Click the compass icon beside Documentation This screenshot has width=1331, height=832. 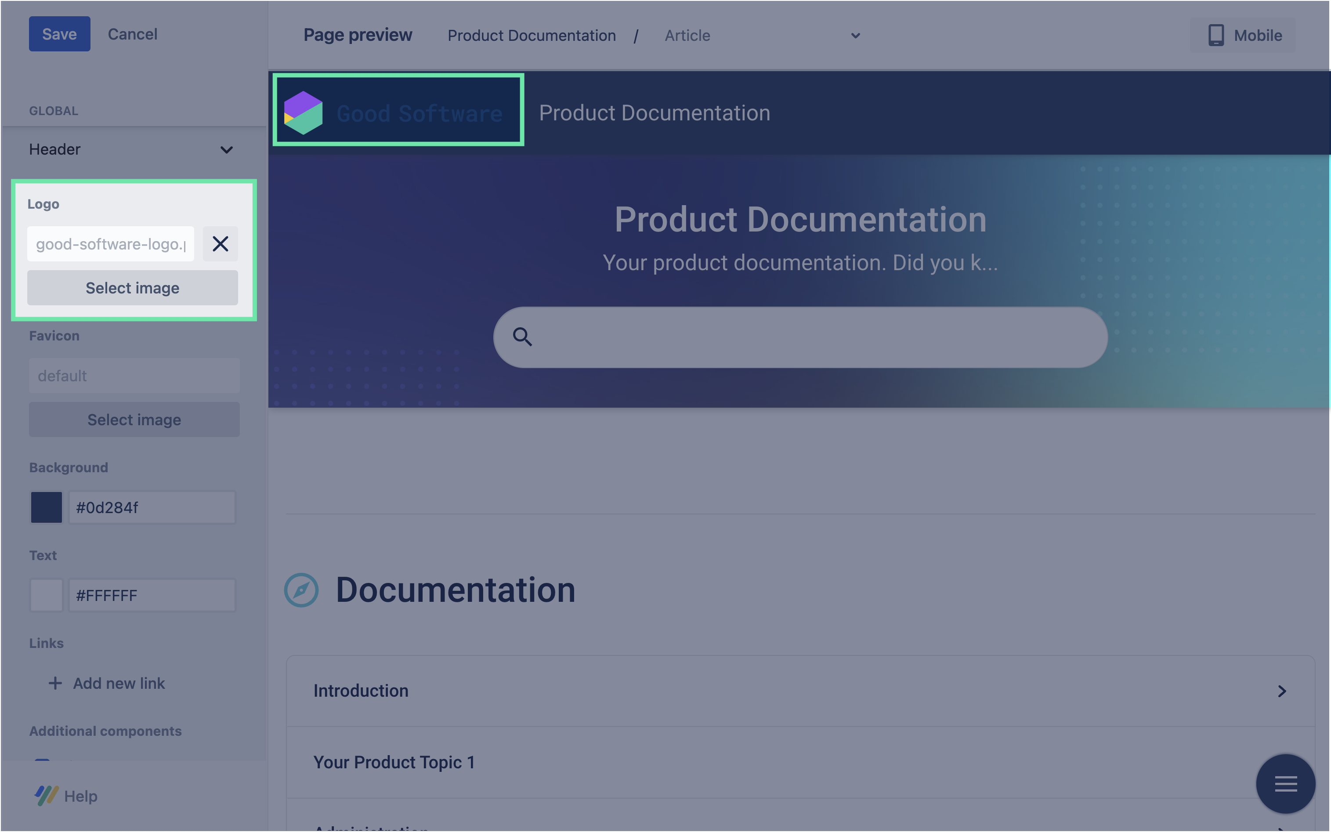(301, 590)
